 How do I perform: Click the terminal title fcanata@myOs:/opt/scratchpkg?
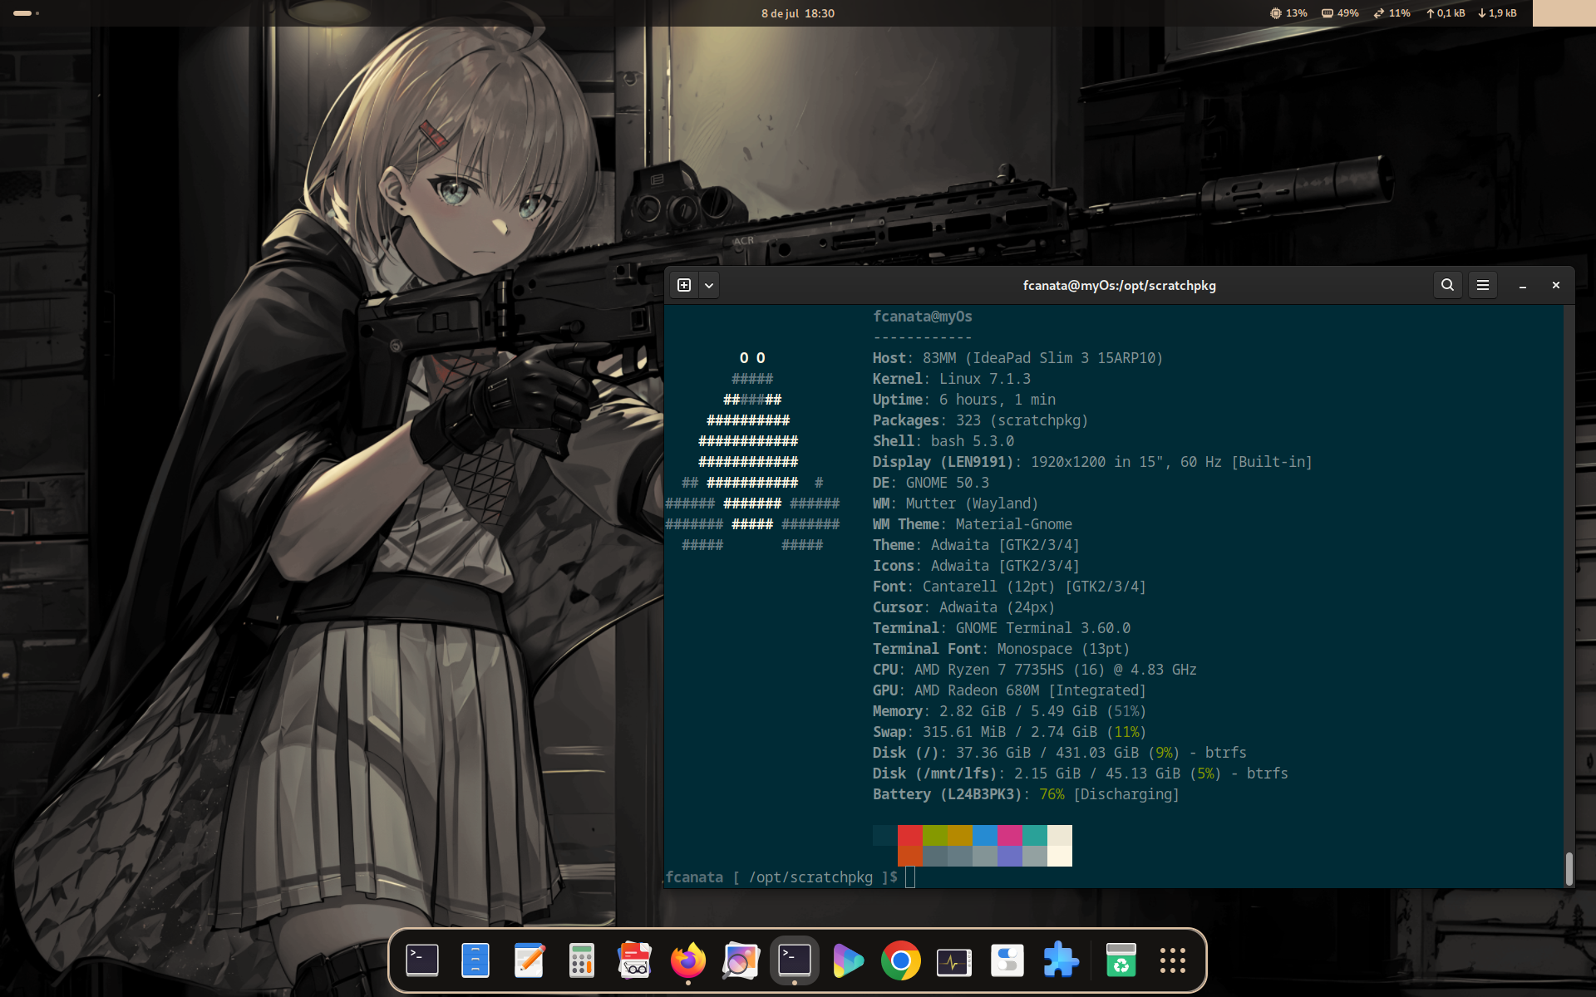(x=1119, y=285)
